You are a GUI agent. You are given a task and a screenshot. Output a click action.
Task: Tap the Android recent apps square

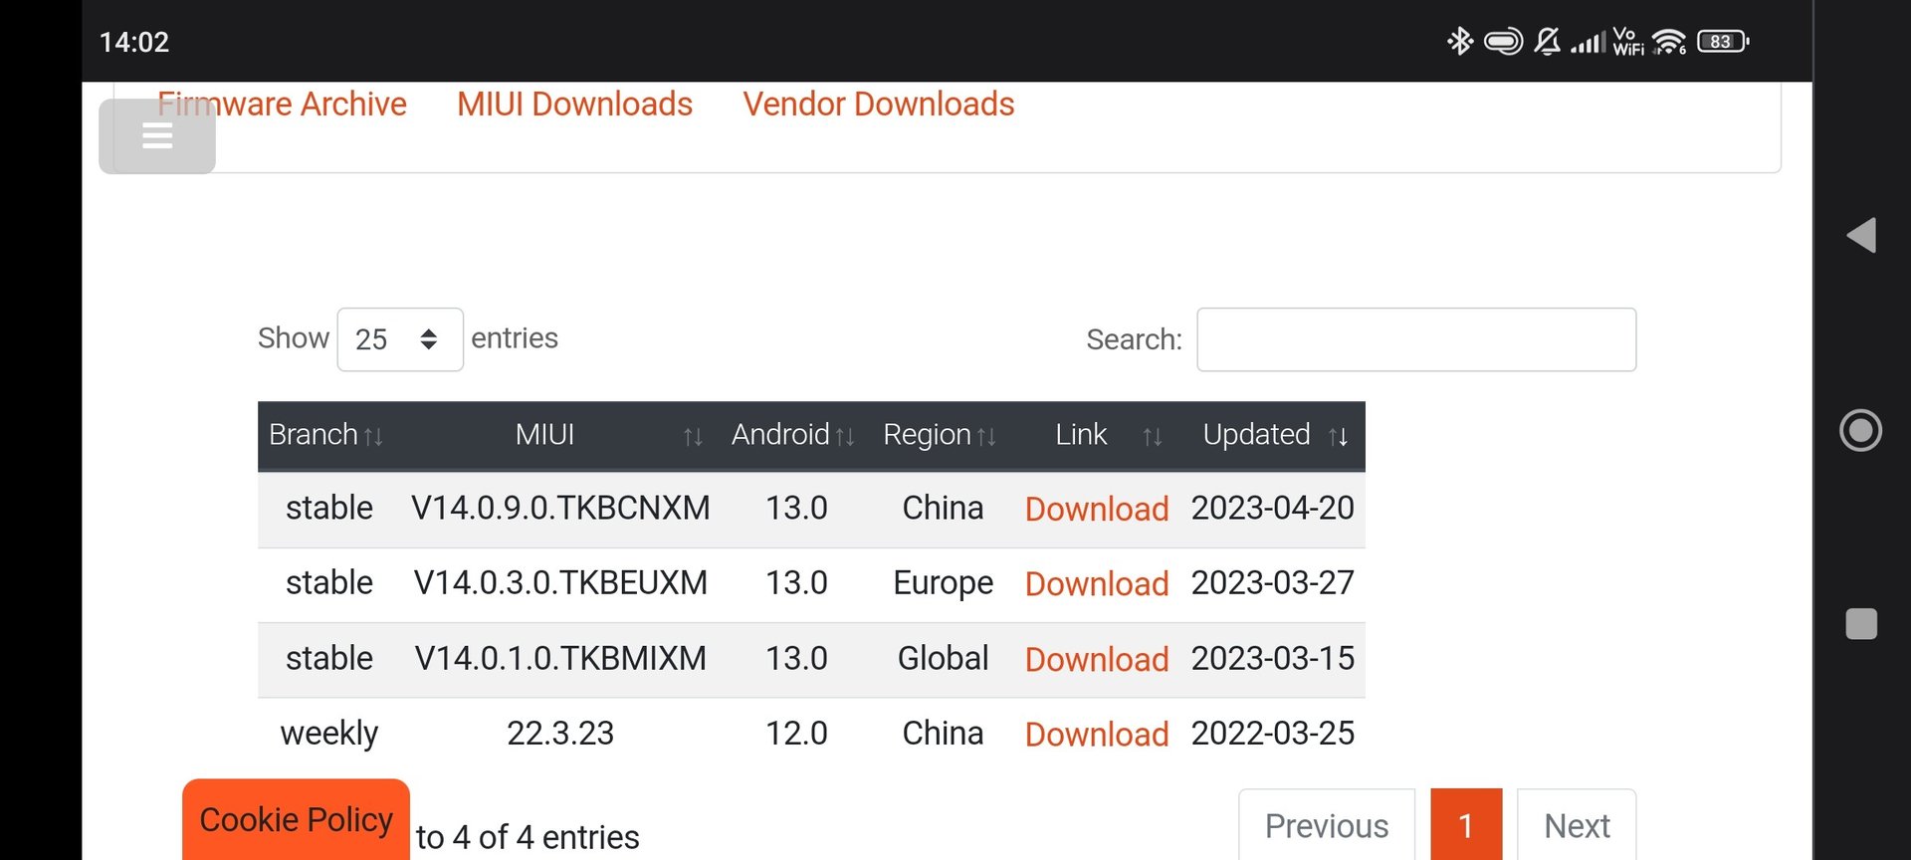click(1861, 624)
